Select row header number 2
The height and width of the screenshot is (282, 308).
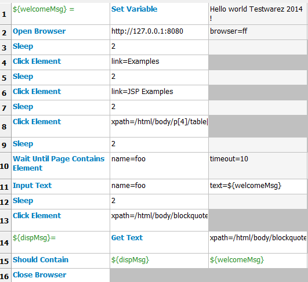click(x=5, y=32)
